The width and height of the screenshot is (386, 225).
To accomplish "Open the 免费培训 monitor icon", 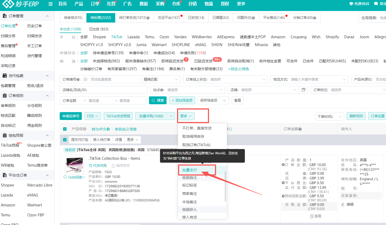I will click(x=351, y=4).
